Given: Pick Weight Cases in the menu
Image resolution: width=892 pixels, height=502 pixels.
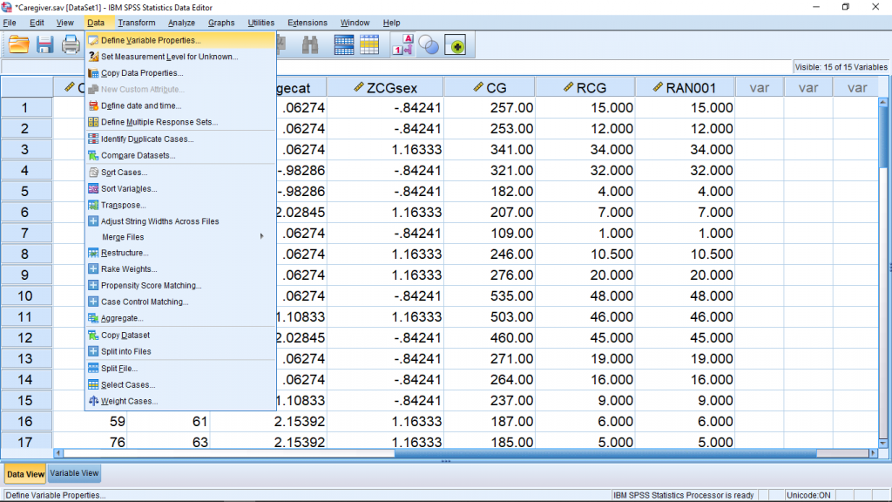Looking at the screenshot, I should click(x=129, y=402).
